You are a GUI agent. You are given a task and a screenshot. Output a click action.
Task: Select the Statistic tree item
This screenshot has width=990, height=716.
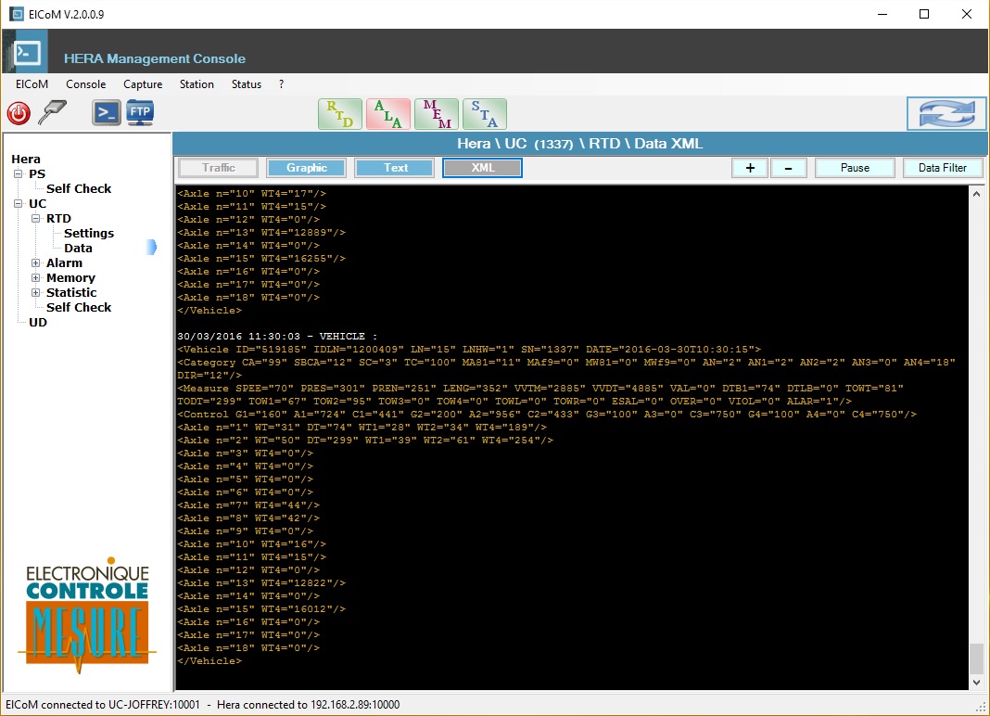pyautogui.click(x=71, y=292)
